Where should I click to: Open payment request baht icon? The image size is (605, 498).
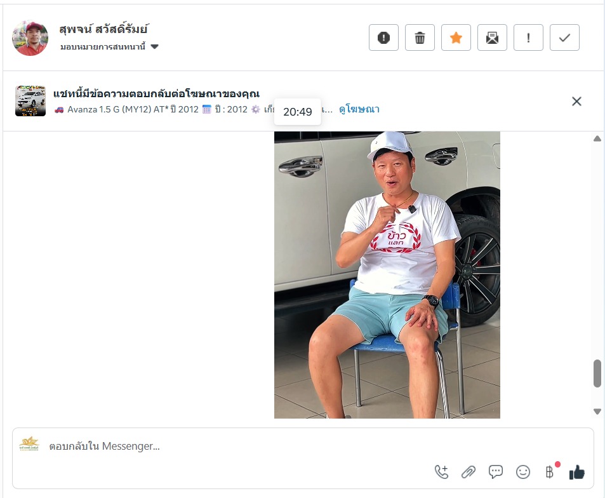pyautogui.click(x=550, y=472)
